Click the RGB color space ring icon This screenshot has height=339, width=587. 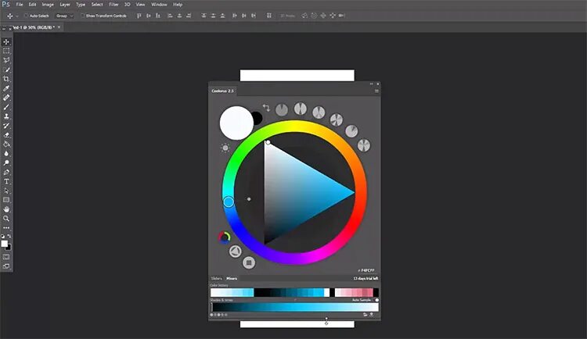[225, 237]
